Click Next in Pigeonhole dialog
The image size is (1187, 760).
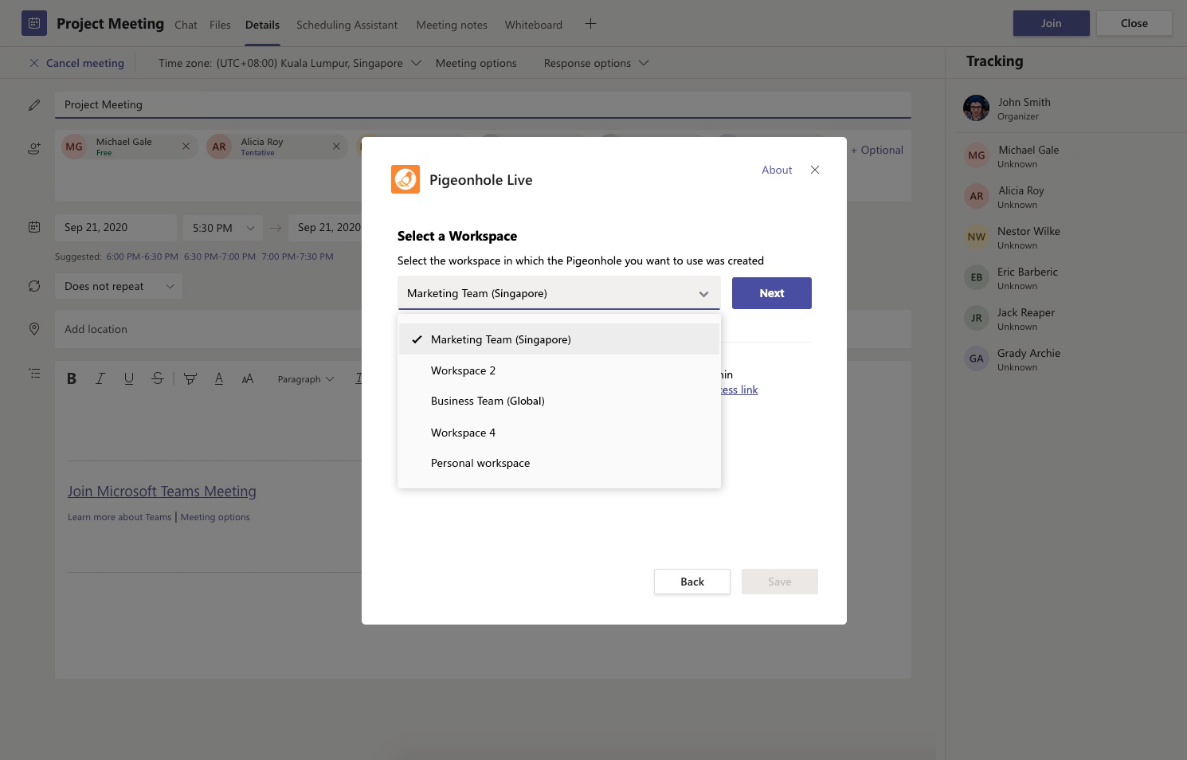click(771, 293)
